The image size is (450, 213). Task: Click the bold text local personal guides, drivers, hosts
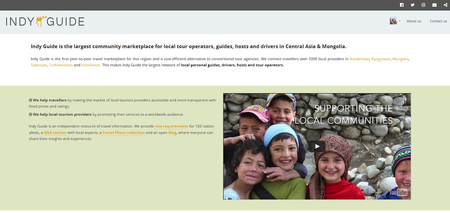point(232,65)
